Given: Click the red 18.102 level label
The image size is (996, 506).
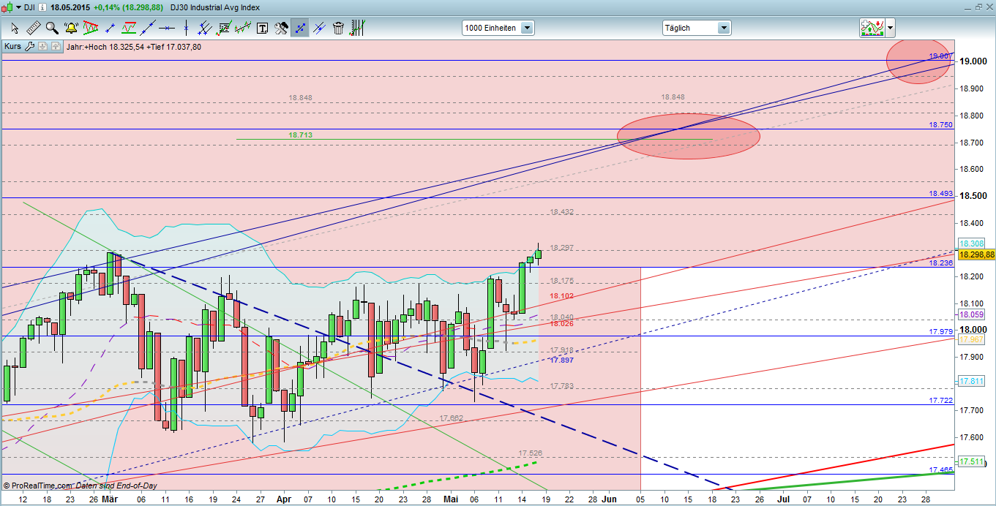Looking at the screenshot, I should click(x=561, y=296).
